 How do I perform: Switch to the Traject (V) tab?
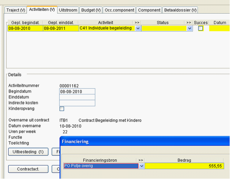click(x=16, y=10)
